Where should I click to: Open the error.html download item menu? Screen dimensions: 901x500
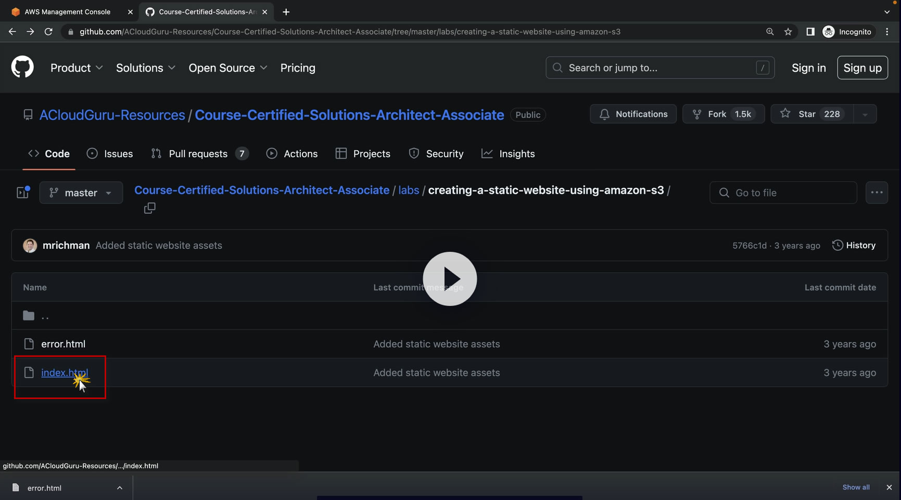point(120,488)
